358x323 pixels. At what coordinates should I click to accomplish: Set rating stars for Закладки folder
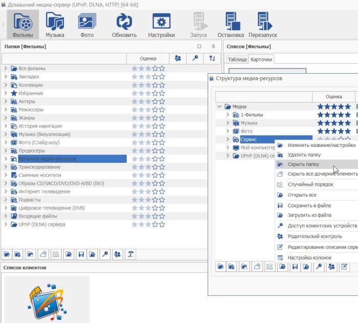[x=148, y=77]
